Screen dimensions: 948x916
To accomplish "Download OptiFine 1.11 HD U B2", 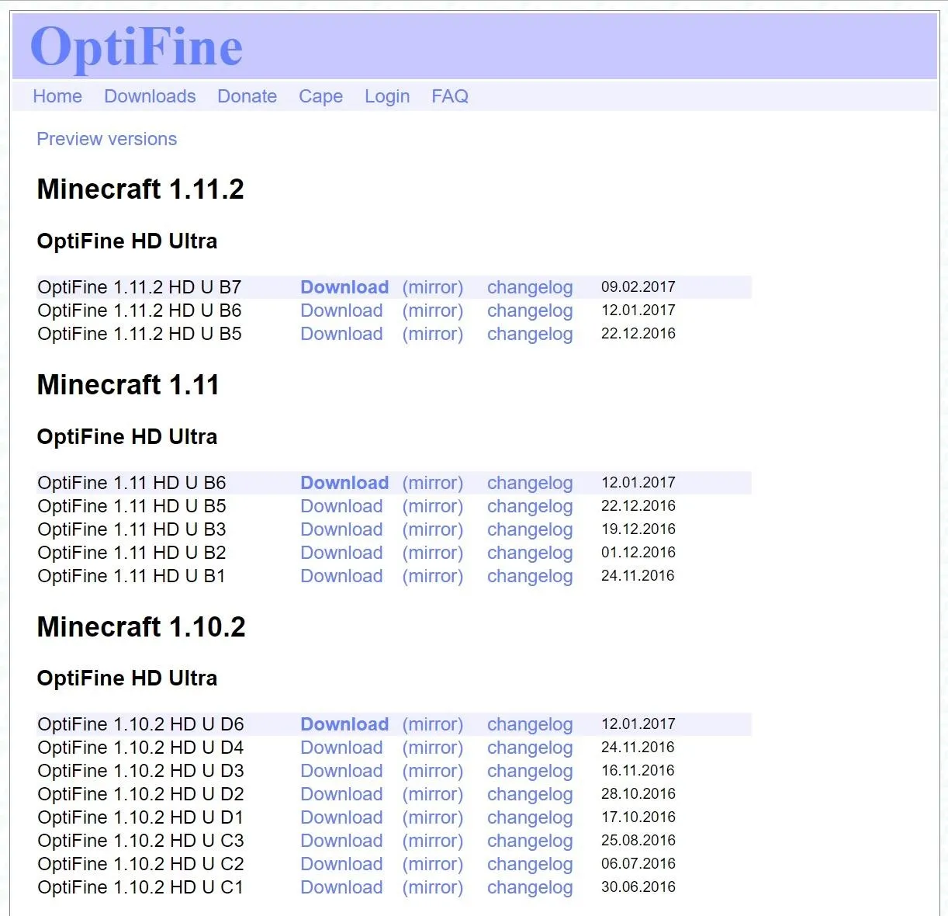I will click(341, 553).
